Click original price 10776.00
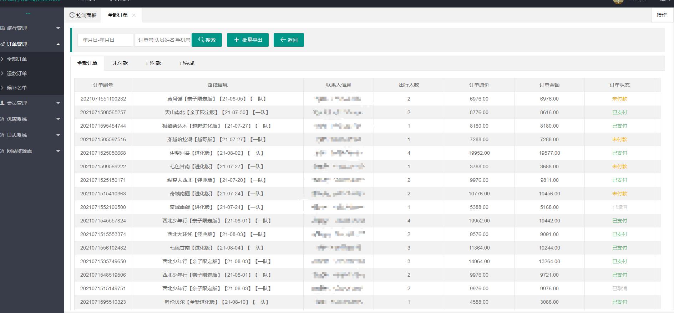The image size is (674, 313). [x=479, y=194]
